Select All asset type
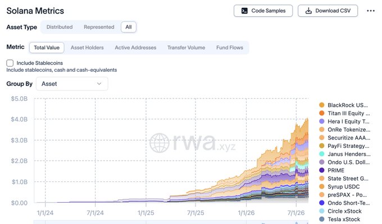 point(129,27)
